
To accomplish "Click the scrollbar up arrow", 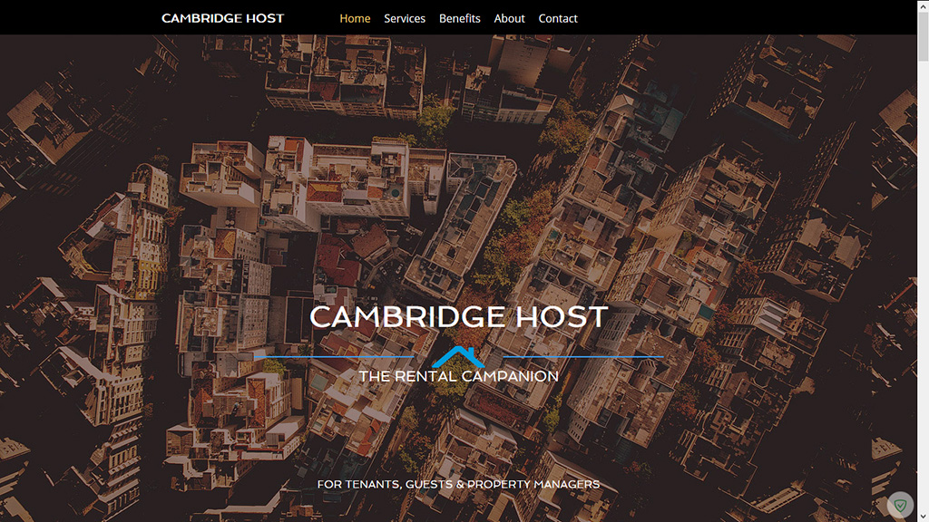I will (923, 5).
